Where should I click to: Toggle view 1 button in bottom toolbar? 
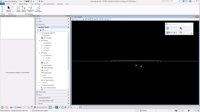pyautogui.click(x=35, y=107)
